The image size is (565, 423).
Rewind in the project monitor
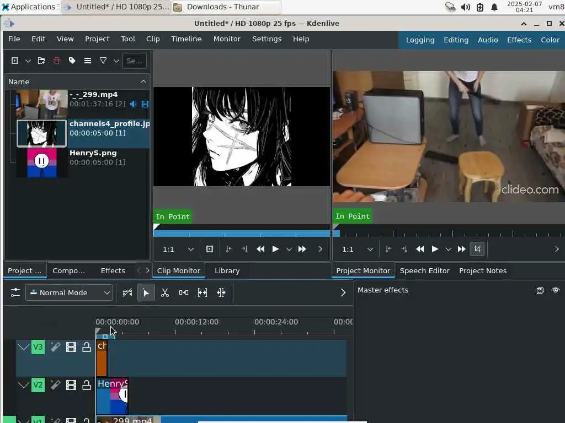(420, 249)
